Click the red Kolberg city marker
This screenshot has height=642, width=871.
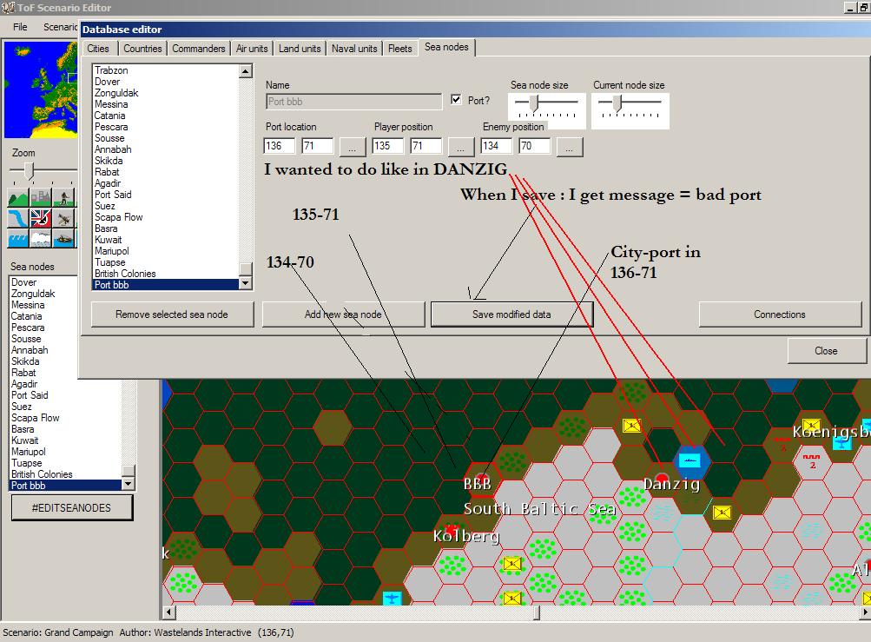(x=452, y=528)
